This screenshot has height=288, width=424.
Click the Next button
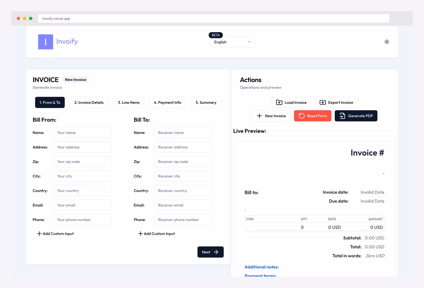coord(211,252)
